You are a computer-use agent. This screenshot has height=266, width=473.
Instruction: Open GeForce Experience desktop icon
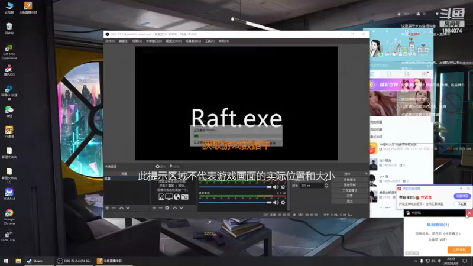pos(9,52)
